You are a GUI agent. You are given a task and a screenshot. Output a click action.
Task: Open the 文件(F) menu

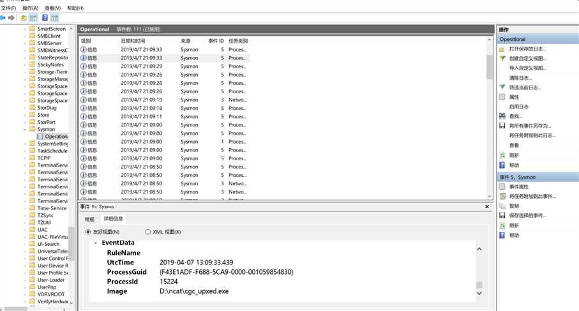coord(8,8)
